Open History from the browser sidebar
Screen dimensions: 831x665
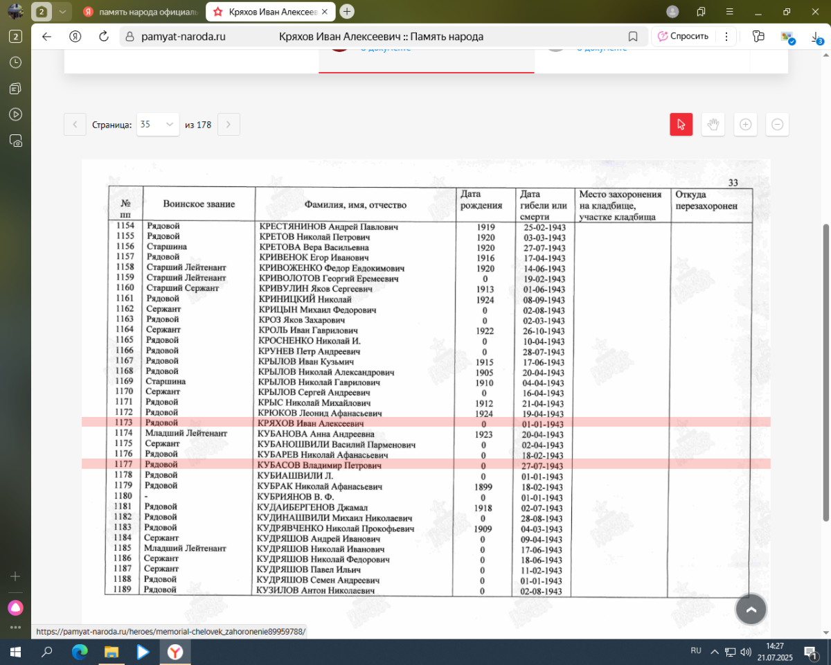[15, 62]
